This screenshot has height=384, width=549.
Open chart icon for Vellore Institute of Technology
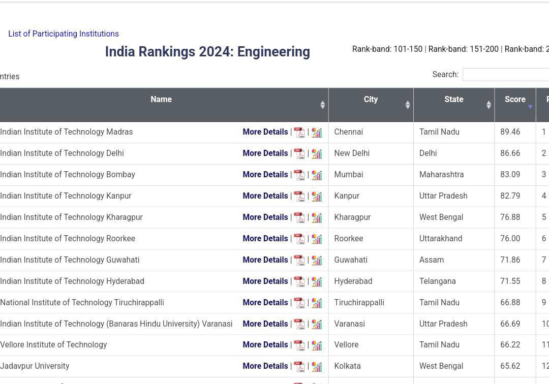(x=317, y=345)
